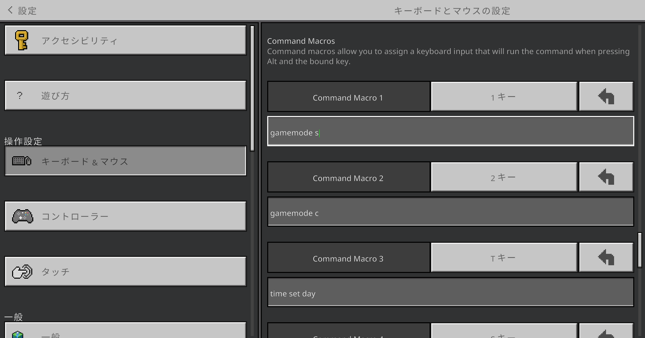This screenshot has width=645, height=338.
Task: Reset Command Macro 1 binding with arrow
Action: coord(606,97)
